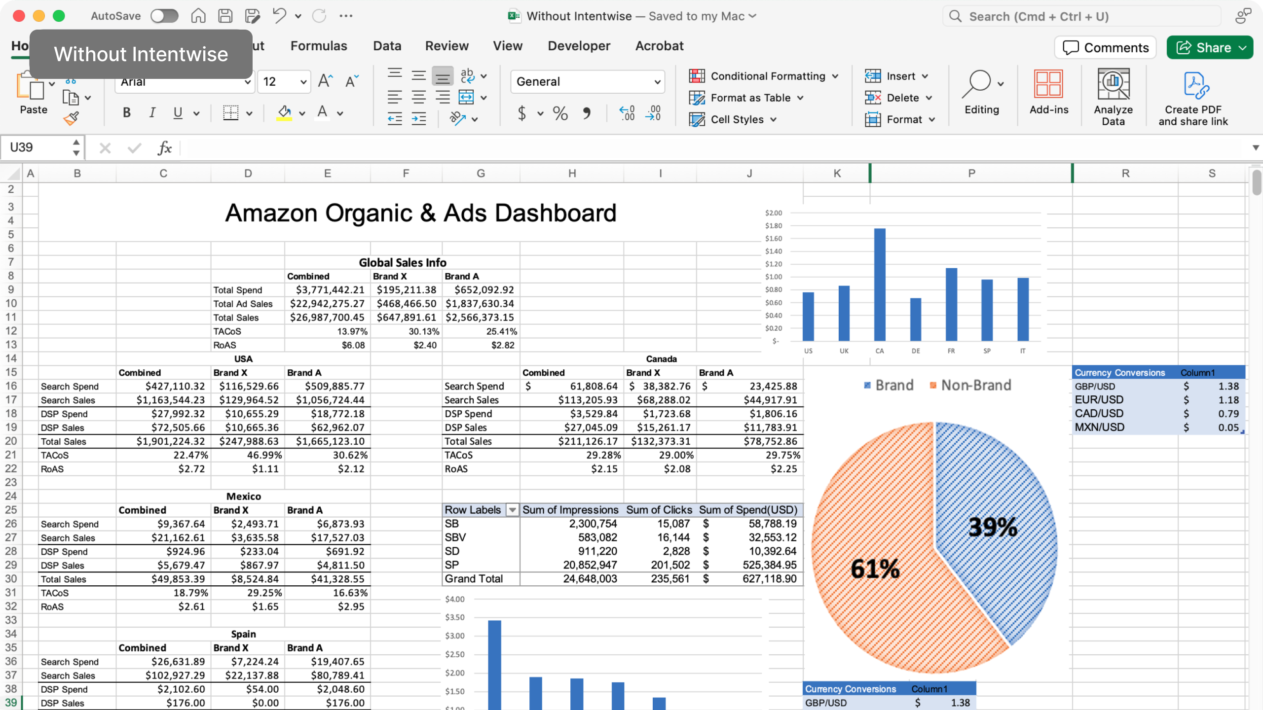Decrease font size with small A icon

(x=352, y=81)
